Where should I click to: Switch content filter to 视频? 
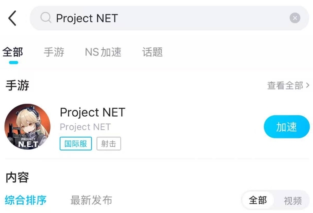[293, 200]
